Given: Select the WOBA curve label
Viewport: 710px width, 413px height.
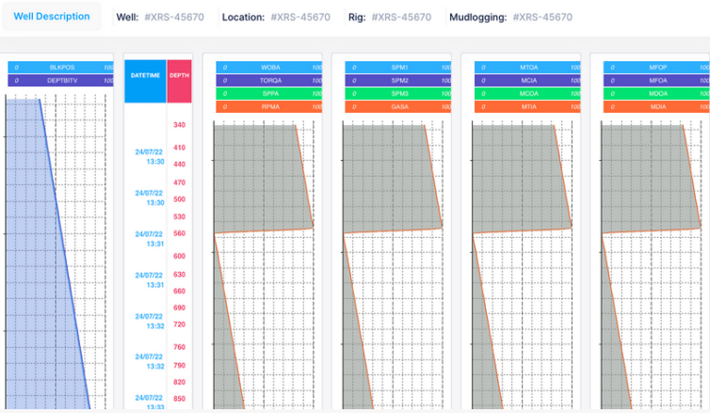Looking at the screenshot, I should (269, 68).
